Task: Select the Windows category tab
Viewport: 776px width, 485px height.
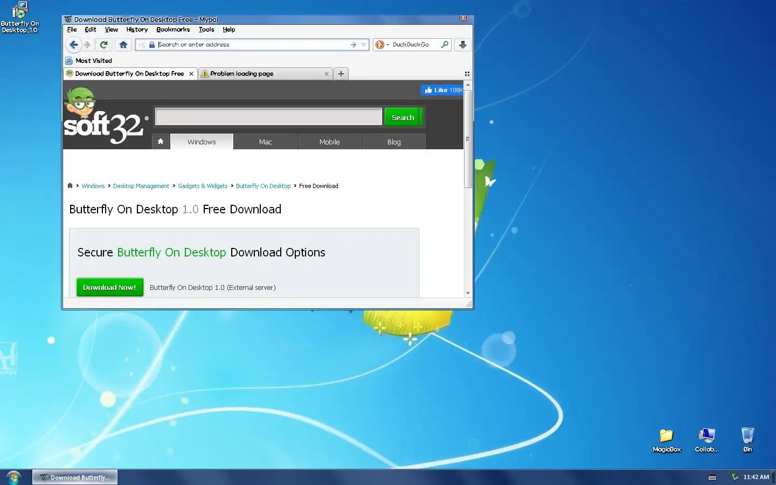Action: 202,142
